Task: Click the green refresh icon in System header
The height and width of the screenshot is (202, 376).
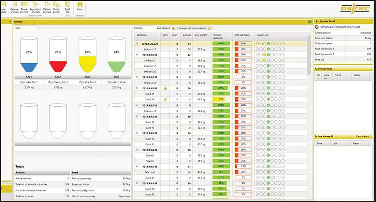Action: (310, 22)
